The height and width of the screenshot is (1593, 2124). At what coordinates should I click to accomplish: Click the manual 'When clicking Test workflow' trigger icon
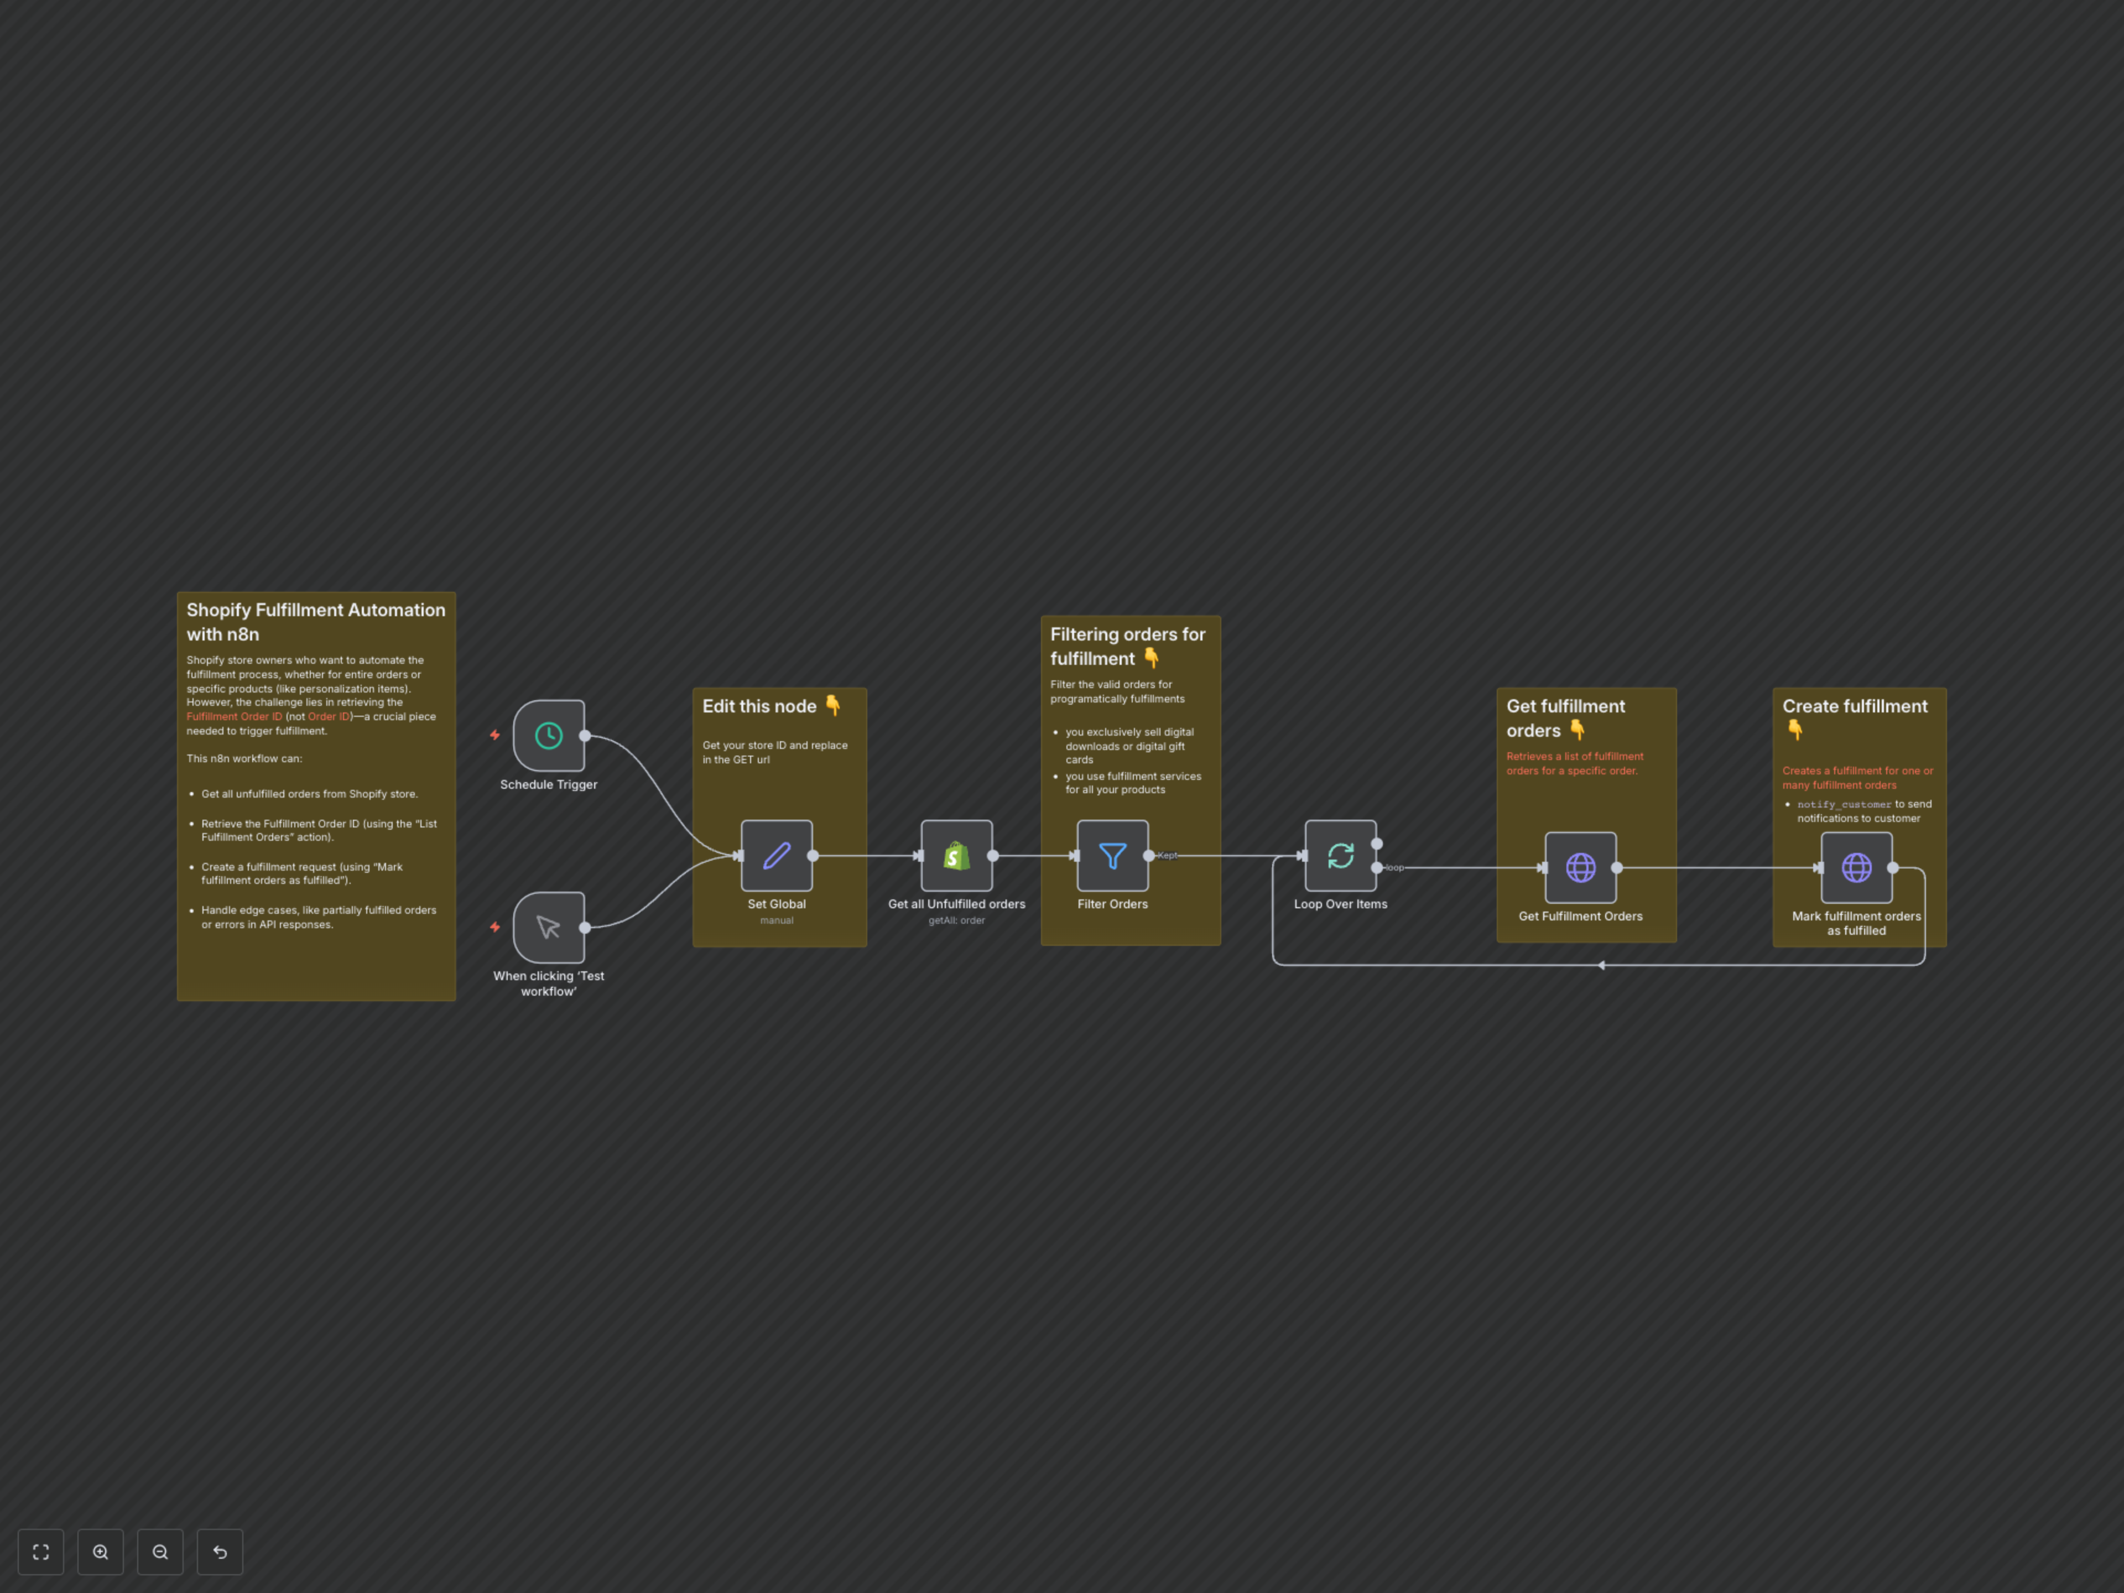[x=548, y=926]
